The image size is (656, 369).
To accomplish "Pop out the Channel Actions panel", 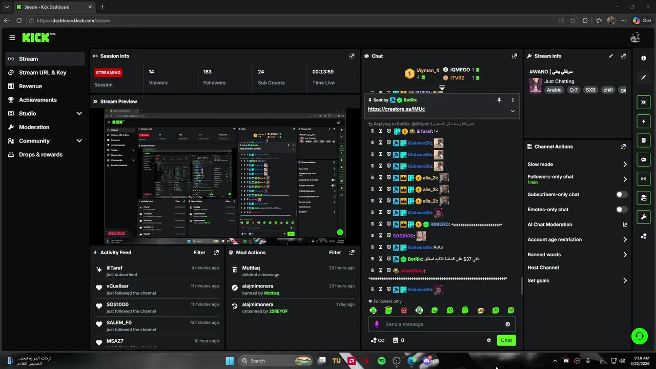I will tap(623, 147).
